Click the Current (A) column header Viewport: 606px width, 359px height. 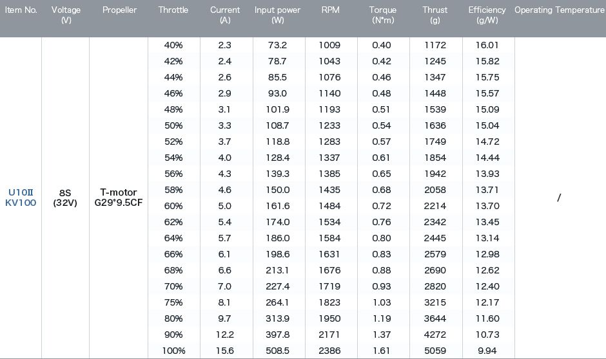point(225,15)
